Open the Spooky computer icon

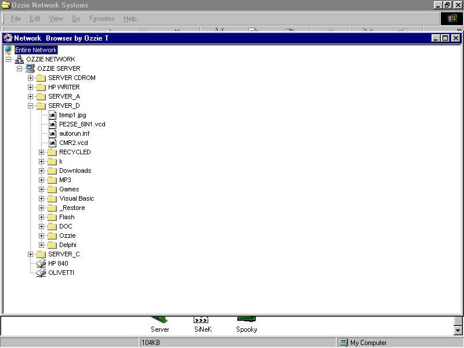pos(246,318)
